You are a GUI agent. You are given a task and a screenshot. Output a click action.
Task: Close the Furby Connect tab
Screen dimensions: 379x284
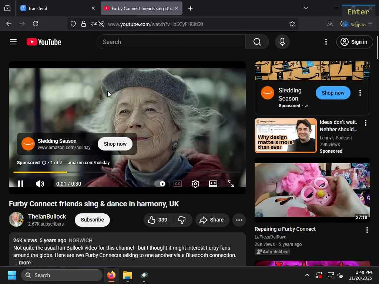pyautogui.click(x=177, y=8)
